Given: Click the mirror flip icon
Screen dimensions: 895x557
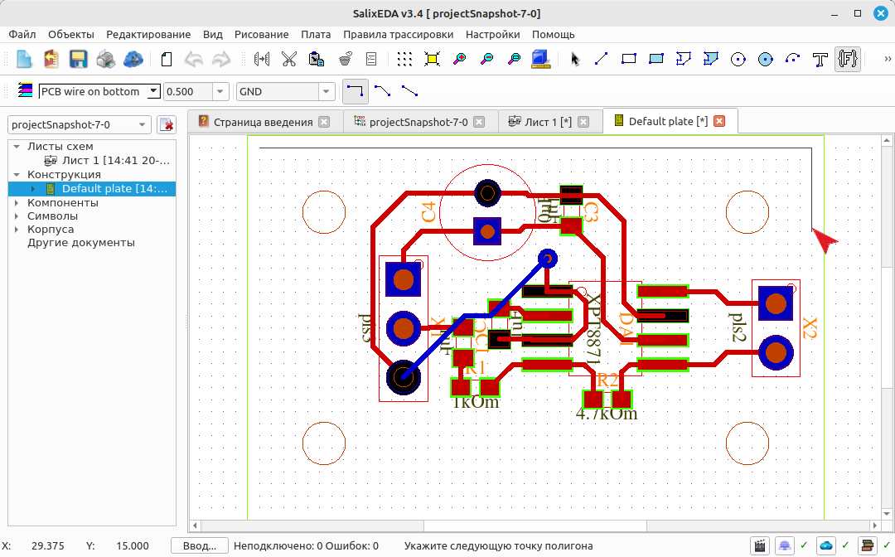Looking at the screenshot, I should coord(261,59).
